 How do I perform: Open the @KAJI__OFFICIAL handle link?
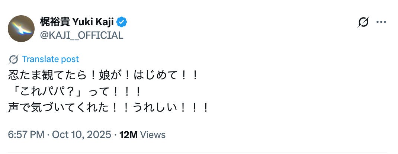pyautogui.click(x=81, y=35)
